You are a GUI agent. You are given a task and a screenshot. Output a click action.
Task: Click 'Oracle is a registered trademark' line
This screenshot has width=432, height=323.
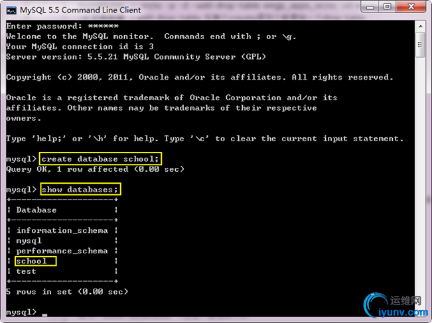(172, 97)
